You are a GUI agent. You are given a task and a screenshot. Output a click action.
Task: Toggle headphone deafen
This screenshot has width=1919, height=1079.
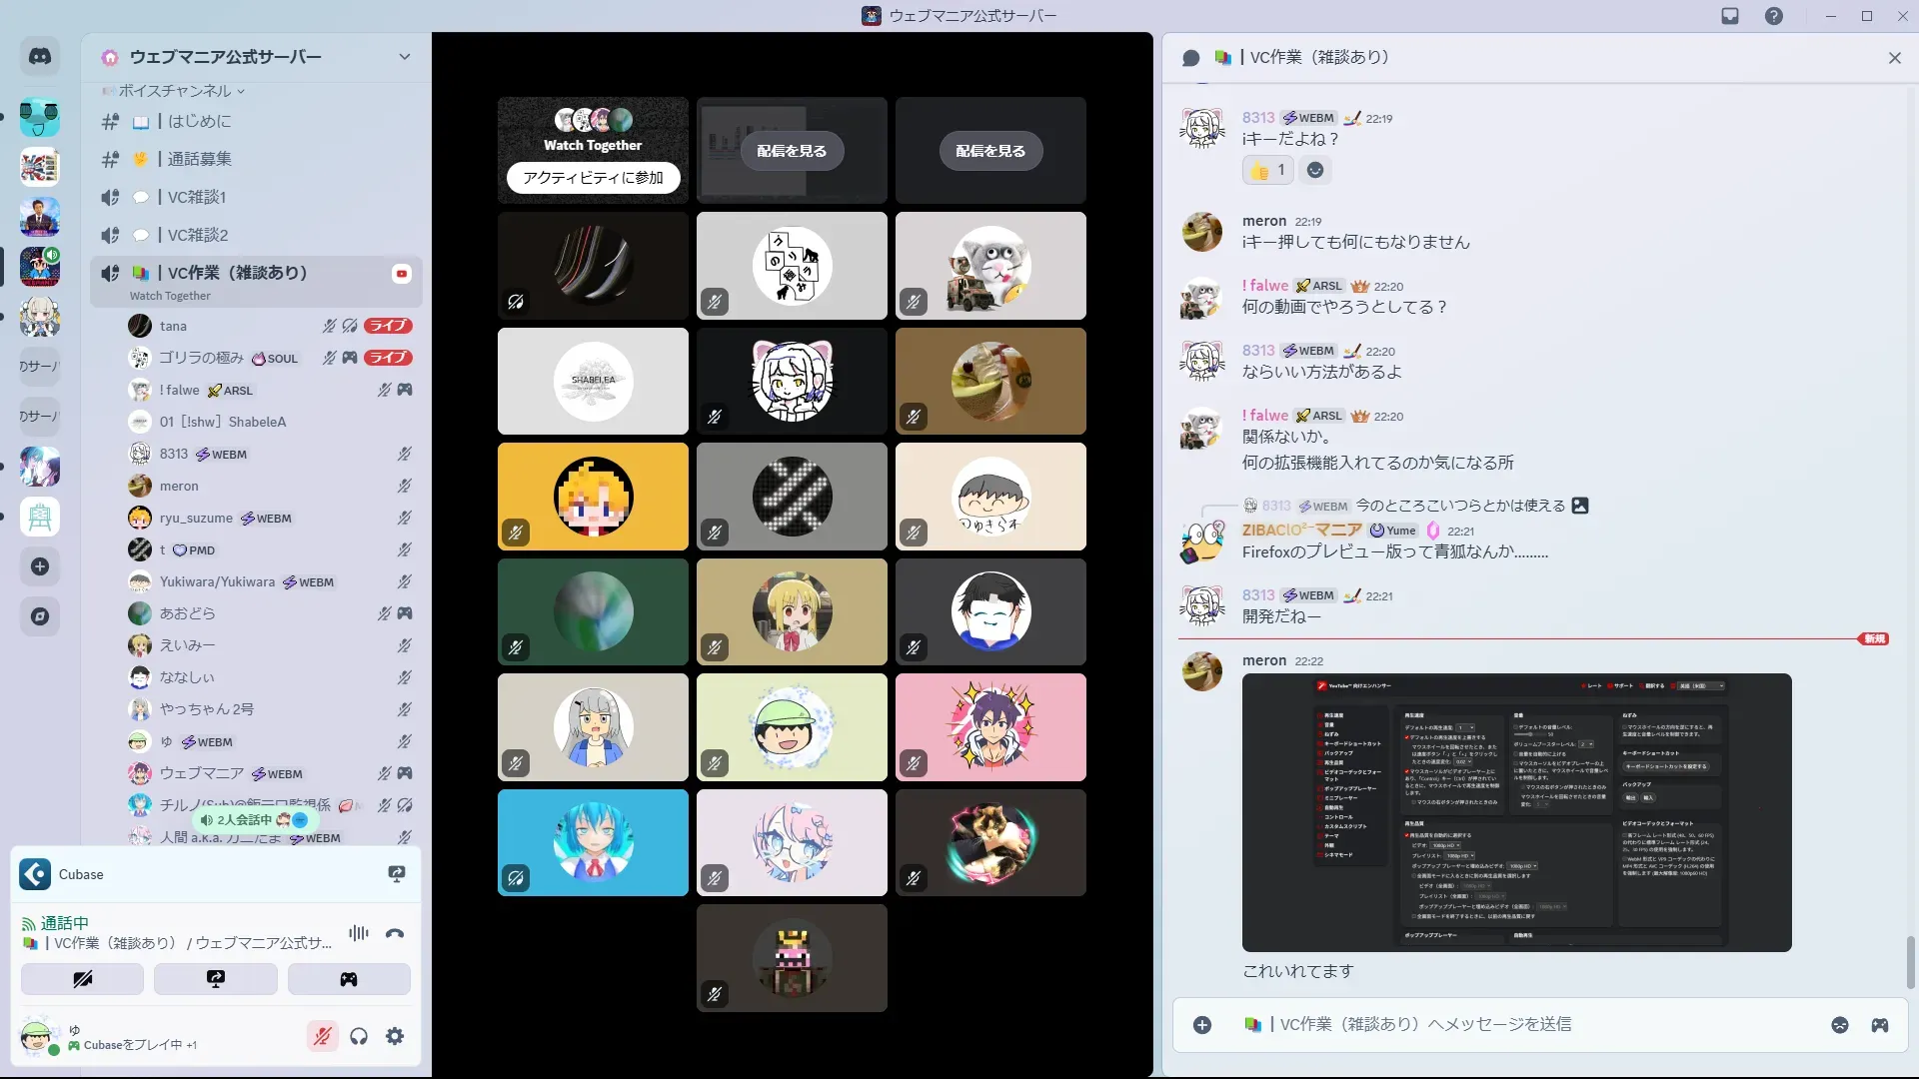coord(359,1037)
